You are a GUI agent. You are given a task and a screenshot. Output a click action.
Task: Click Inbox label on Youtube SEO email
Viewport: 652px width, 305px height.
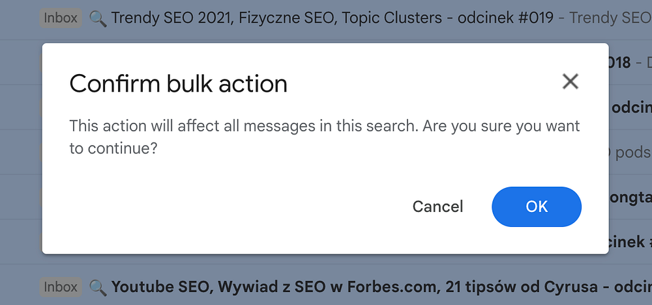click(x=61, y=286)
